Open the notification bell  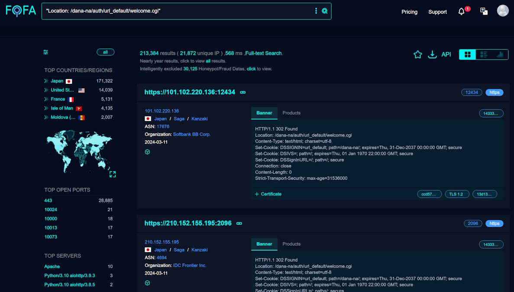click(461, 11)
